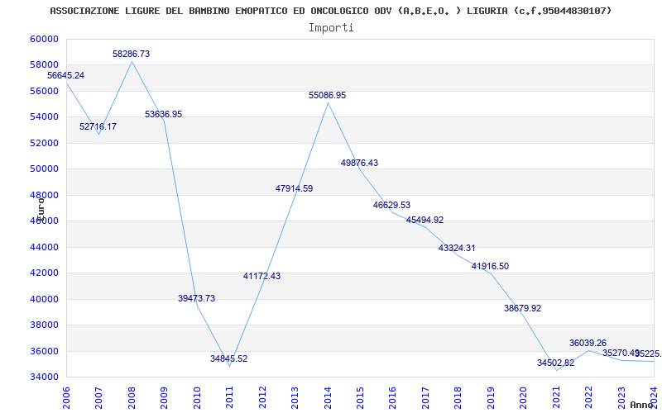The image size is (662, 413).
Task: Click the y-axis tick 38000
Action: 44,325
